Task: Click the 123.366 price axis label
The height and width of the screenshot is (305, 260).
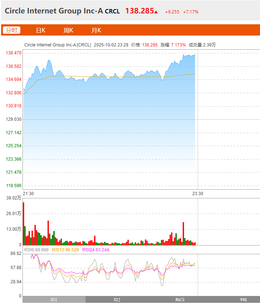Action: click(x=14, y=159)
